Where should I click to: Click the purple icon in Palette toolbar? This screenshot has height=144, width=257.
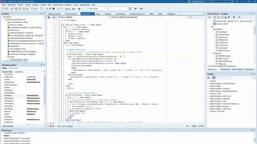coord(214,78)
